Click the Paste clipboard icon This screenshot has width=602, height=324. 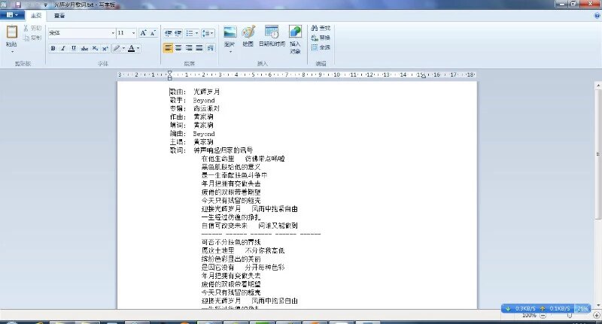point(12,32)
